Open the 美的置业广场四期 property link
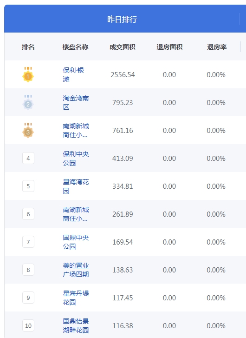Image resolution: width=246 pixels, height=338 pixels. [76, 270]
